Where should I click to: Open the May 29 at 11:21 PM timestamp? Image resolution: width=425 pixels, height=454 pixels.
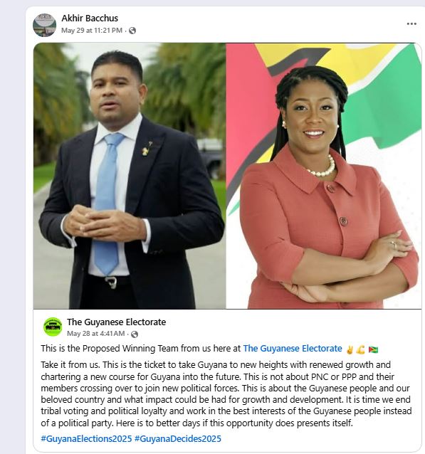(x=92, y=31)
